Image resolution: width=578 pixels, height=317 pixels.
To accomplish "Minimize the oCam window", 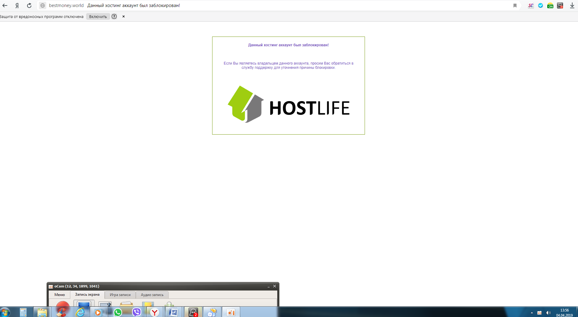I will coord(268,286).
